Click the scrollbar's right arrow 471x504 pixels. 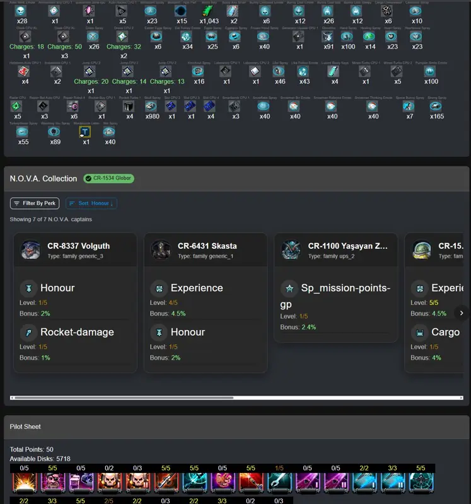click(x=462, y=398)
